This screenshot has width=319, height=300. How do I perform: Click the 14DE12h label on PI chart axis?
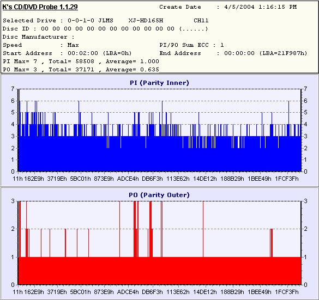[205, 179]
